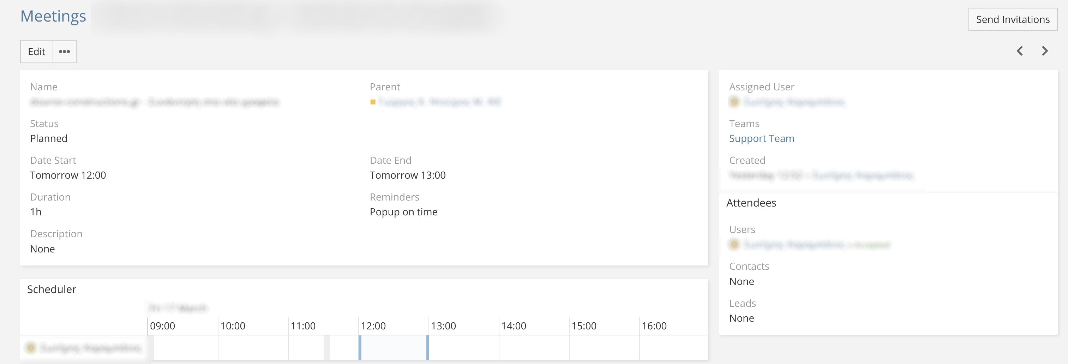The width and height of the screenshot is (1068, 364).
Task: Select the 12:00 meeting block in scheduler
Action: pyautogui.click(x=394, y=347)
